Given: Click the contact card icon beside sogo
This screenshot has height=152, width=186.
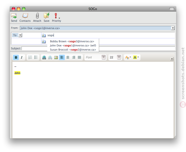Looking at the screenshot, I should click(x=44, y=35).
